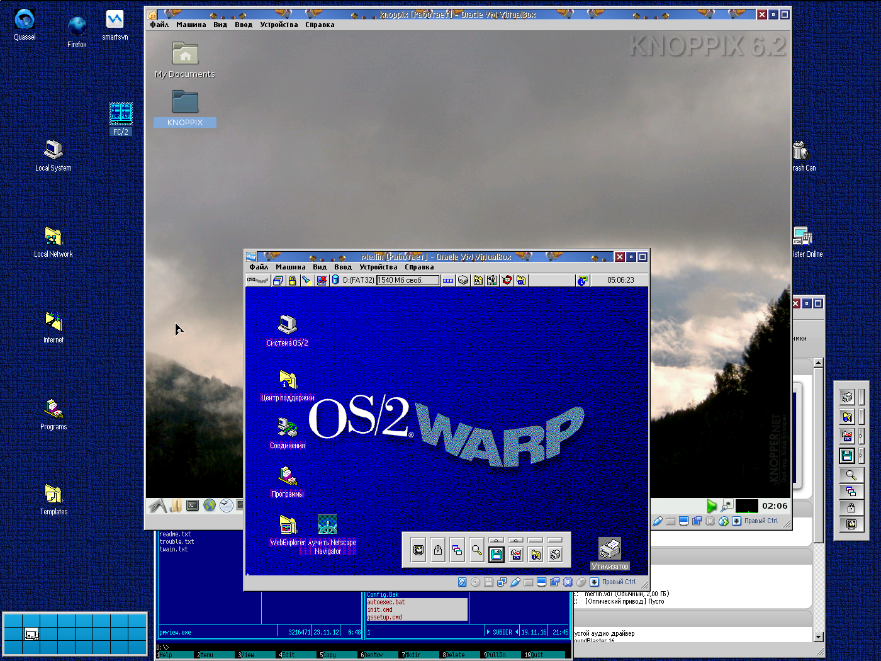Click the host pager window thumbnail
Viewport: 881px width, 661px height.
click(31, 635)
